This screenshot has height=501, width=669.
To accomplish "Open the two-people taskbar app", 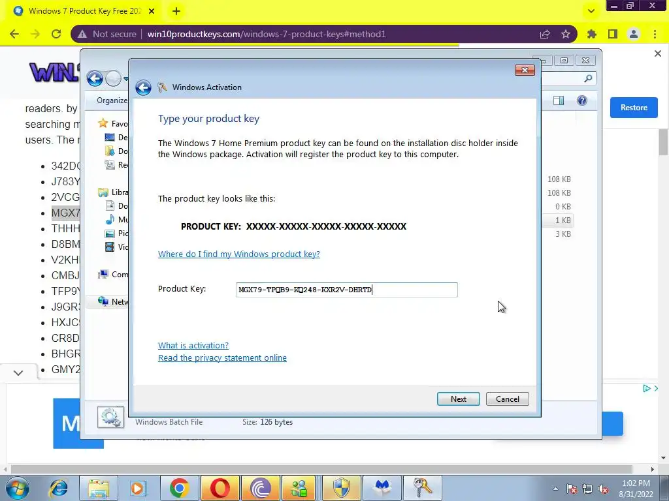I will [299, 488].
